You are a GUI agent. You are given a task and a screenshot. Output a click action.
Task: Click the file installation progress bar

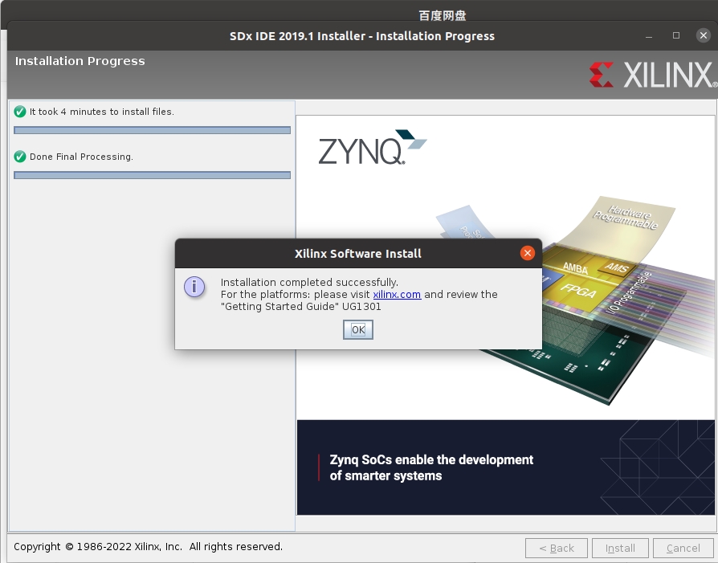click(152, 130)
